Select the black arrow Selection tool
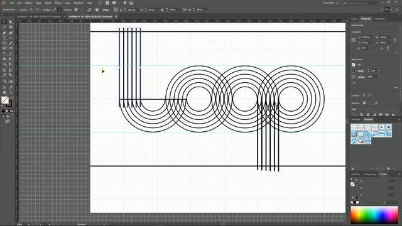Image resolution: width=402 pixels, height=226 pixels. point(4,22)
